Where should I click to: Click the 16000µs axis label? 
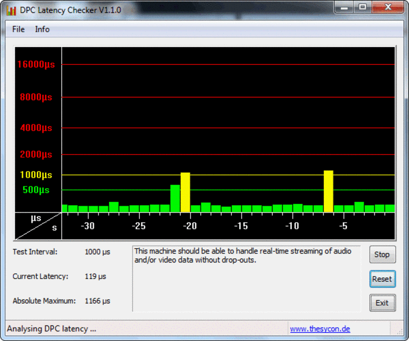coord(36,64)
